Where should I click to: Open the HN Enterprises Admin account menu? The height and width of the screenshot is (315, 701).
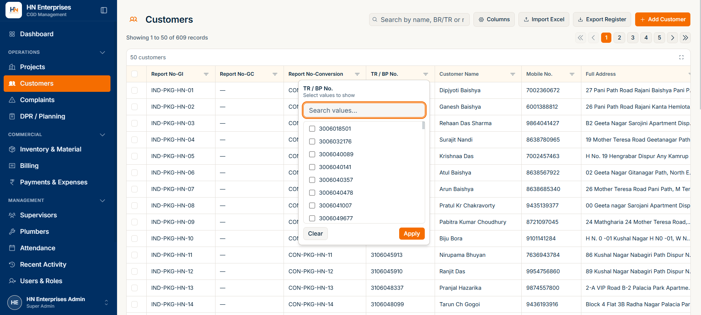59,303
